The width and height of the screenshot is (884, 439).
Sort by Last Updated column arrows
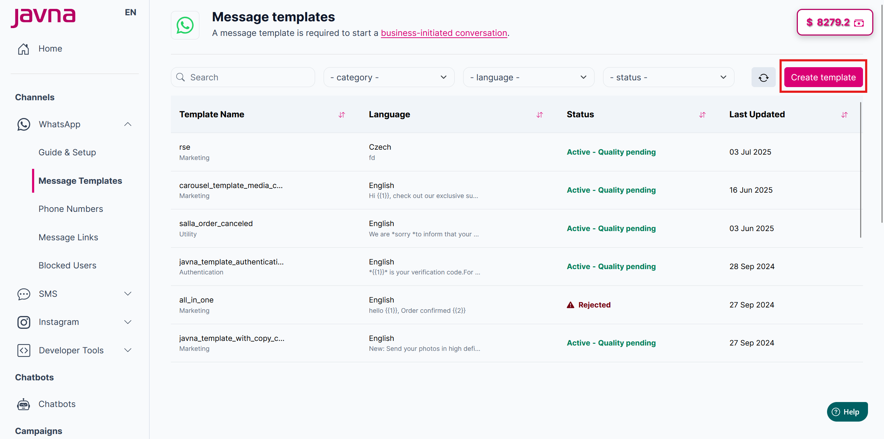coord(844,115)
